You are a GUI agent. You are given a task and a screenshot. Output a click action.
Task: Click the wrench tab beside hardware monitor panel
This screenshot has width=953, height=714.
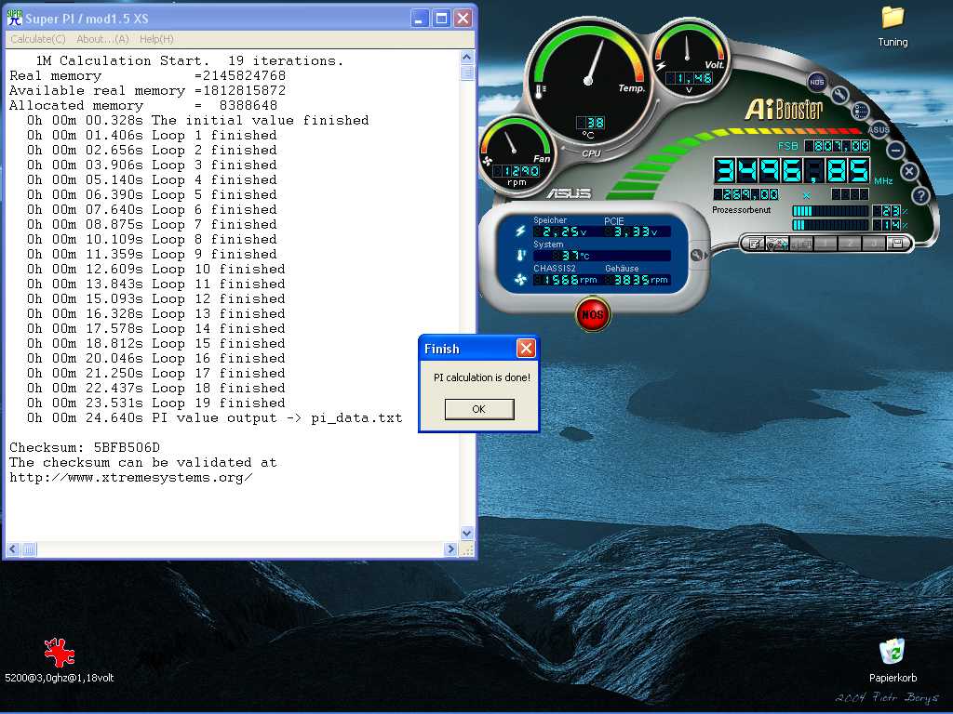pos(698,256)
